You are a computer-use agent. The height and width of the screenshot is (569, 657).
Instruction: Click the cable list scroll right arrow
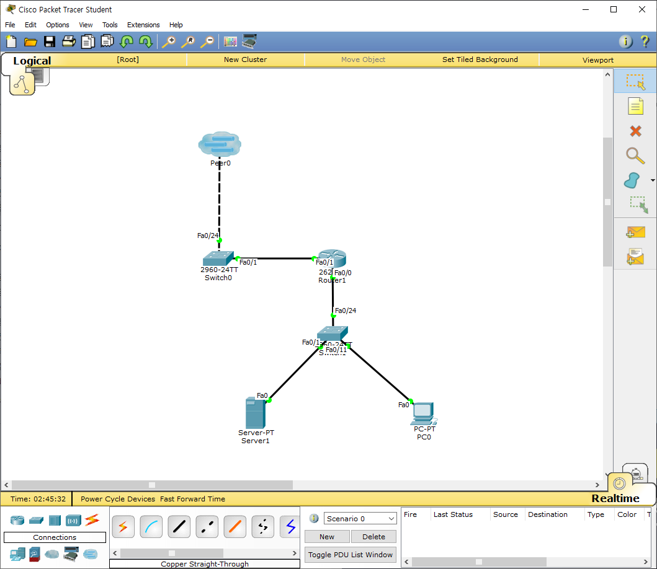294,553
